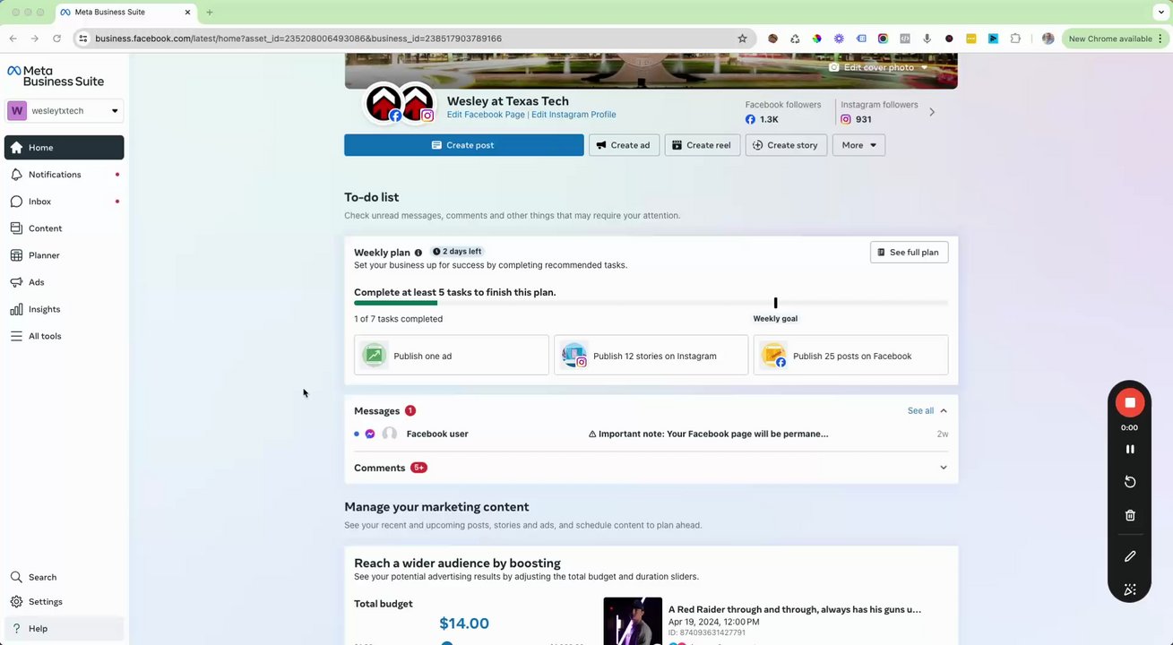This screenshot has width=1173, height=645.
Task: Bookmark the page with the star icon
Action: pyautogui.click(x=742, y=39)
